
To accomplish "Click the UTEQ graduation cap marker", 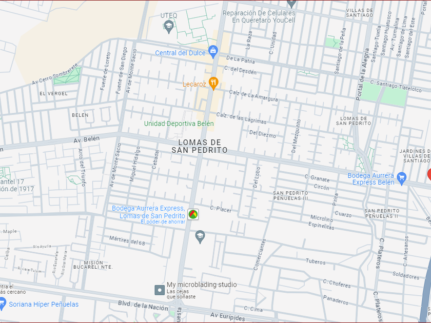I will pyautogui.click(x=169, y=27).
